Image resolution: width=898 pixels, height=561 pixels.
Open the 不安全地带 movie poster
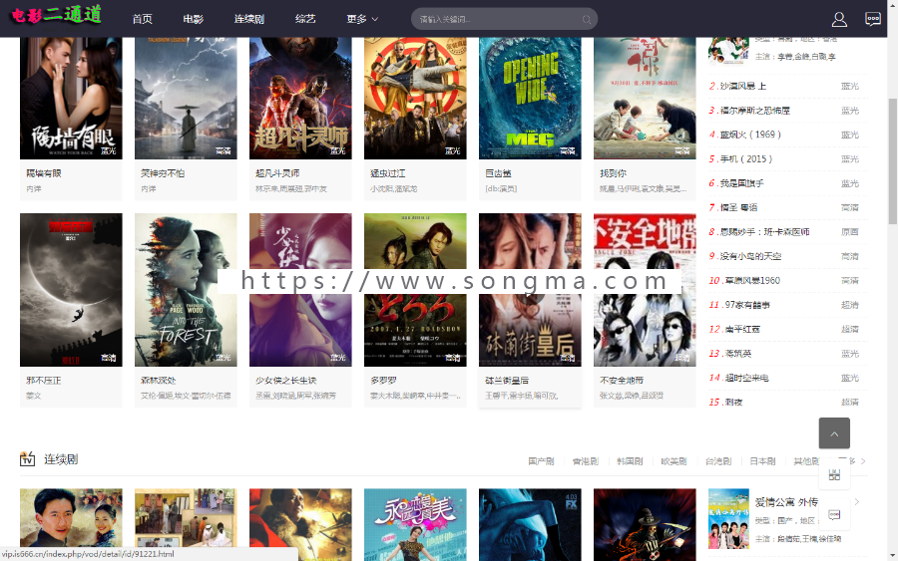pos(645,290)
